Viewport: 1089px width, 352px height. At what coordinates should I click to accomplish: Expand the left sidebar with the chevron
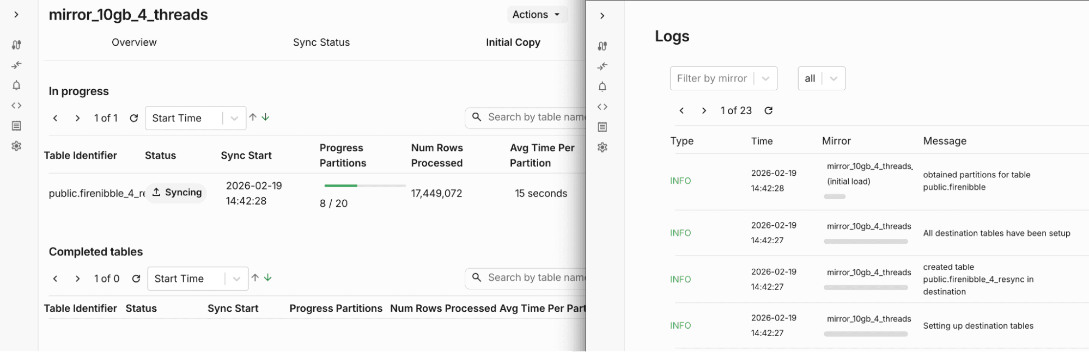click(16, 15)
